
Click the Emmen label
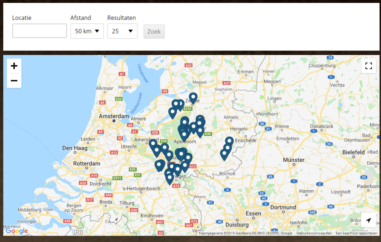pos(246,72)
